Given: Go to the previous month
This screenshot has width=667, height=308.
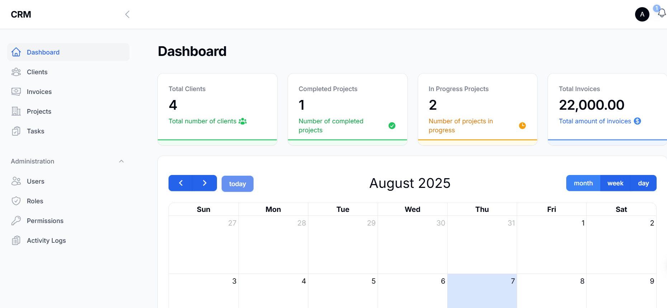Looking at the screenshot, I should pos(181,183).
